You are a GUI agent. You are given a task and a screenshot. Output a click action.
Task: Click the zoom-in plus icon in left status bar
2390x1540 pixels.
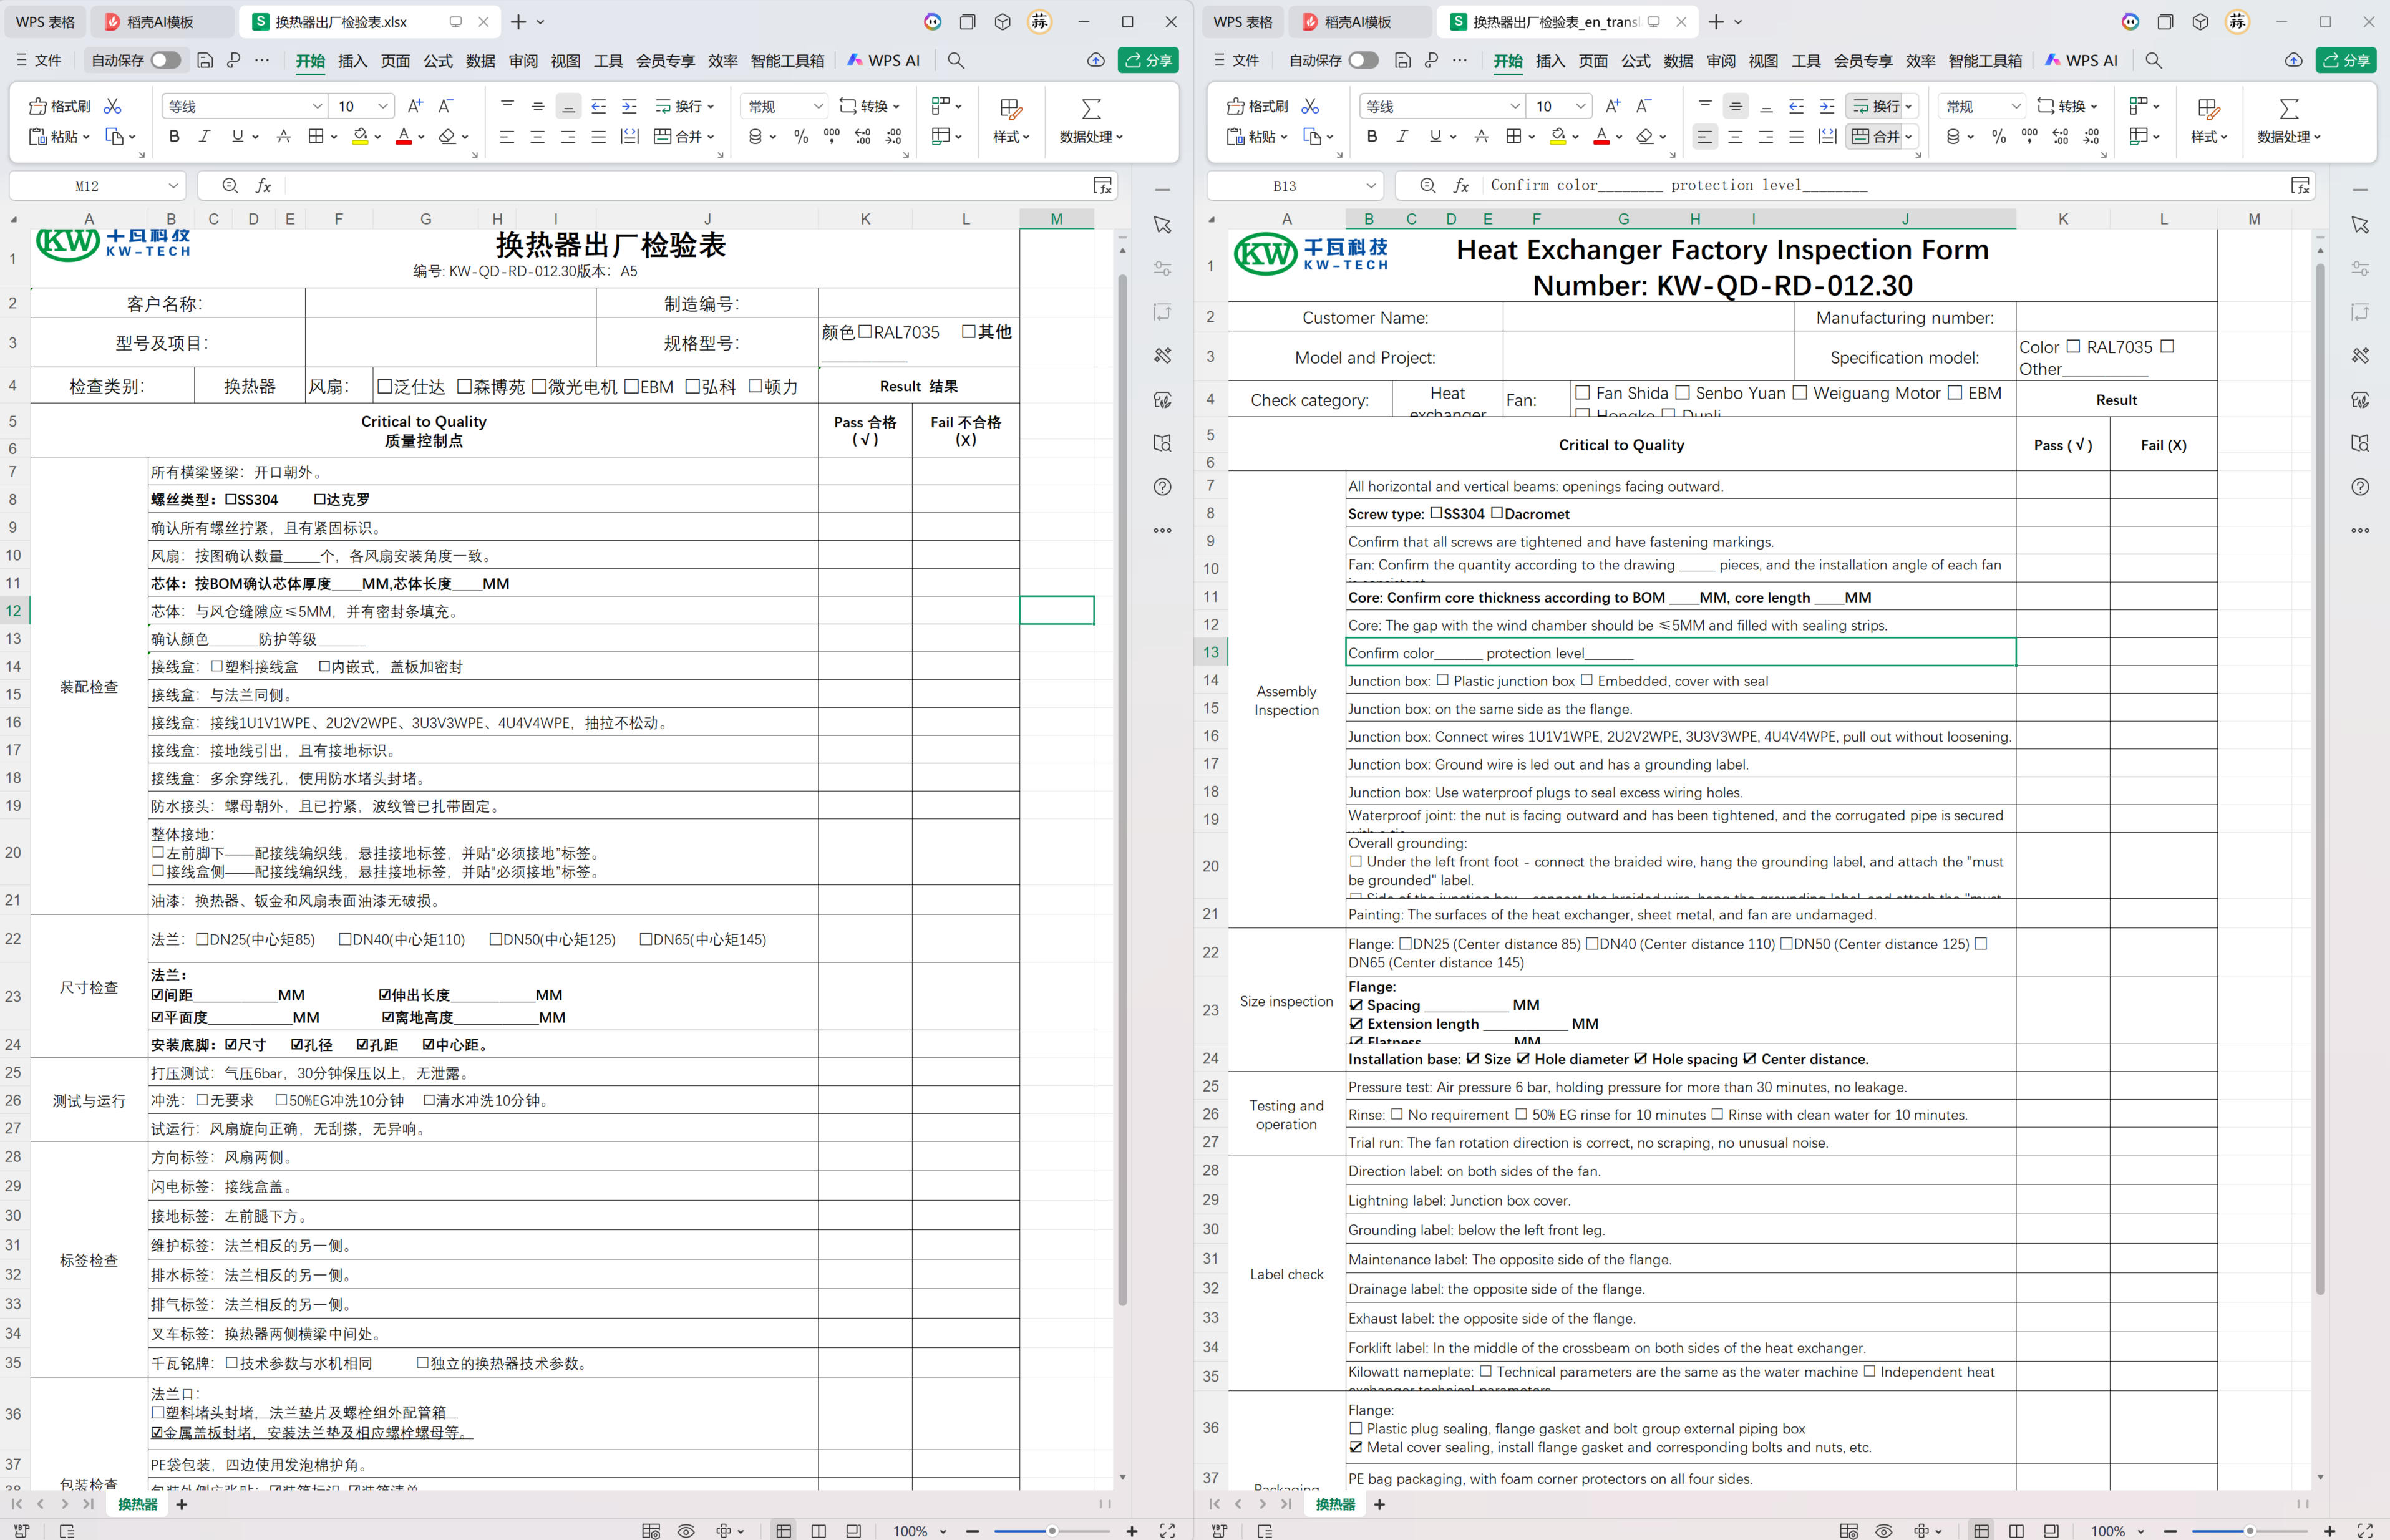(1131, 1530)
